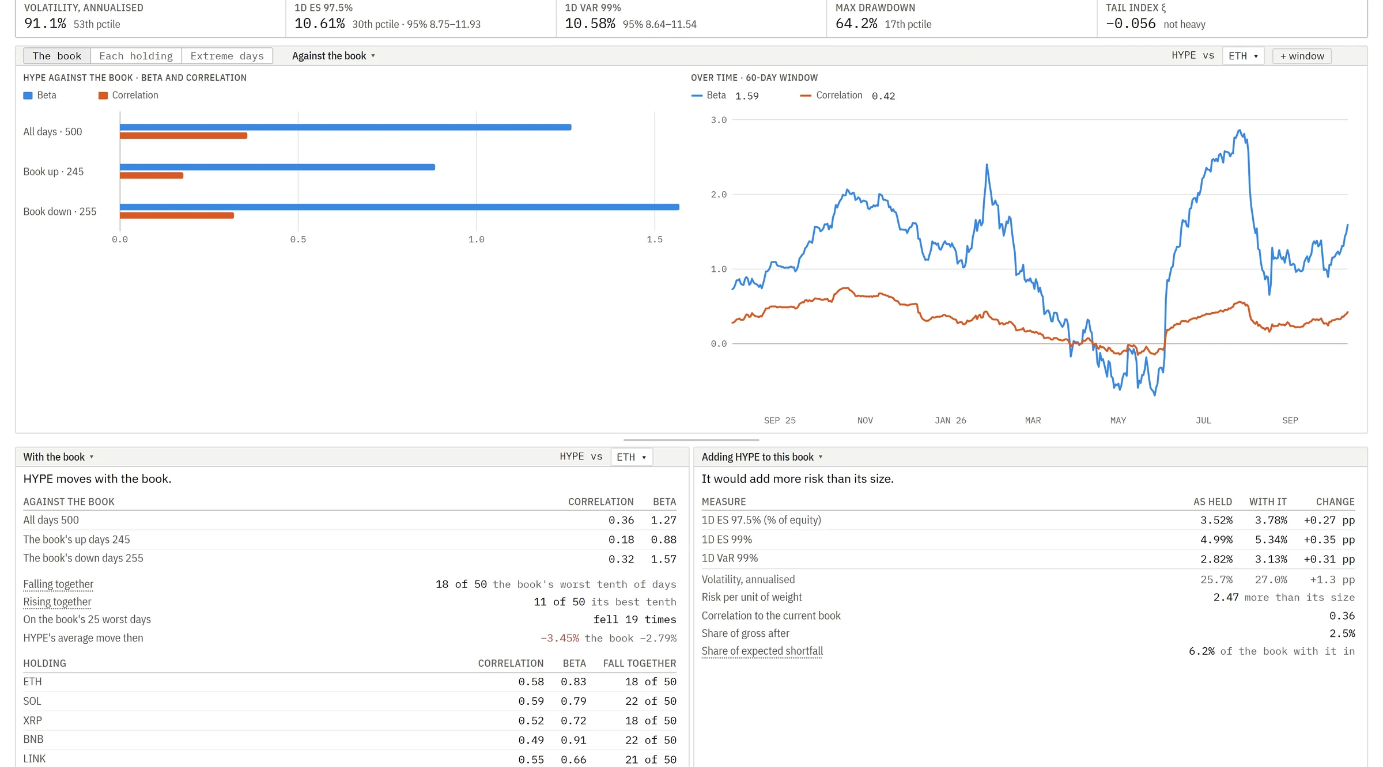Click the 1D VaR 99% measure row
This screenshot has width=1383, height=767.
coord(1028,559)
